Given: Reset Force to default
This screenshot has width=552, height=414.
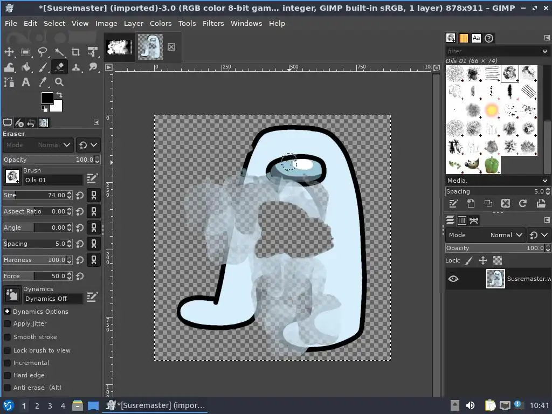Looking at the screenshot, I should tap(80, 276).
